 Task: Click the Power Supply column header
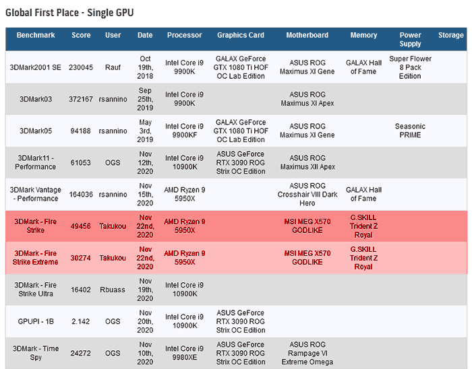(x=410, y=39)
